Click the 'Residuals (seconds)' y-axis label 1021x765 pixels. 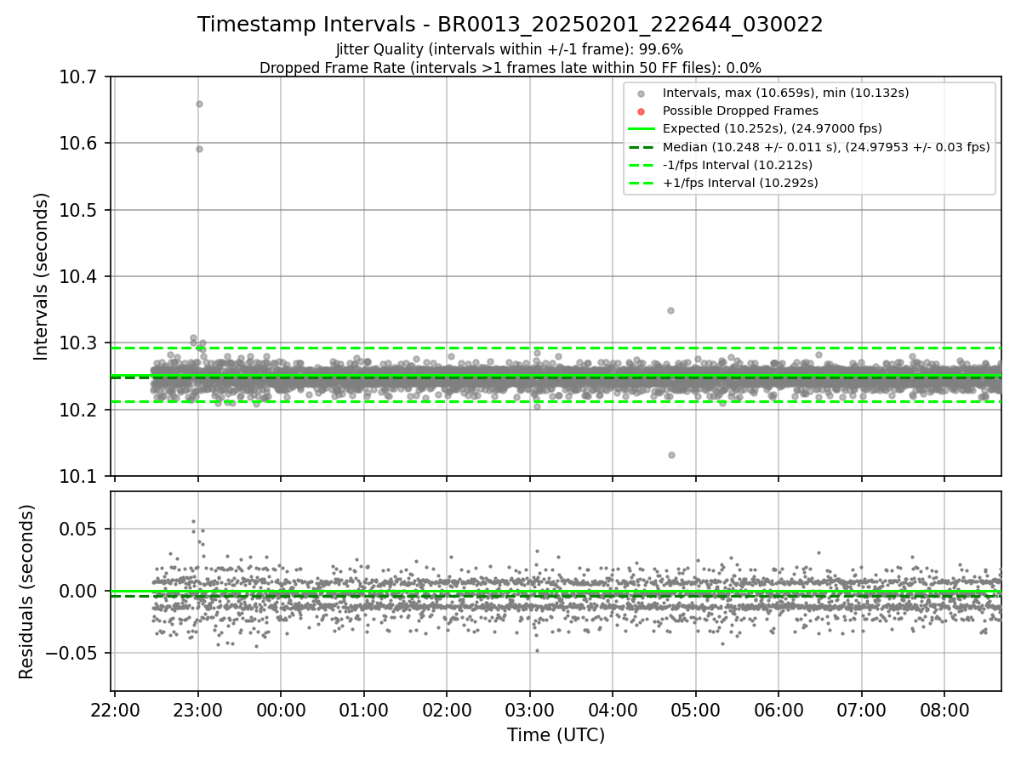[x=26, y=592]
